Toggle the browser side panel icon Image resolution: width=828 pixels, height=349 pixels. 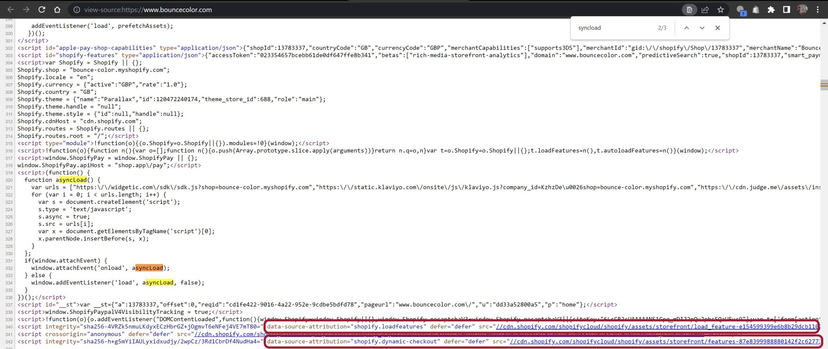786,10
